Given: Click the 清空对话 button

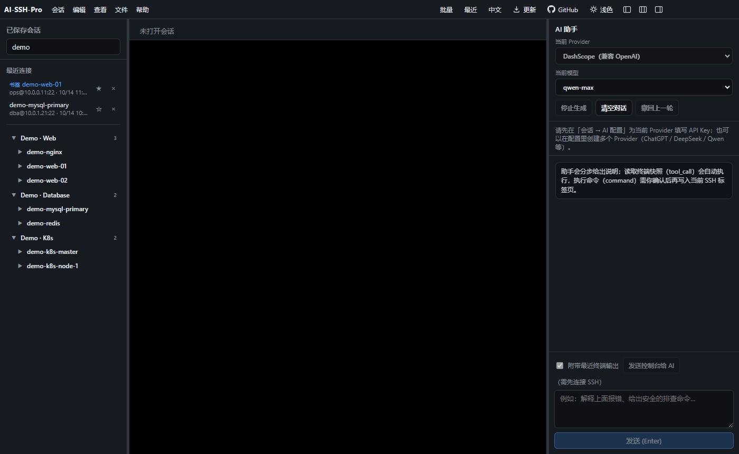Looking at the screenshot, I should (x=614, y=108).
